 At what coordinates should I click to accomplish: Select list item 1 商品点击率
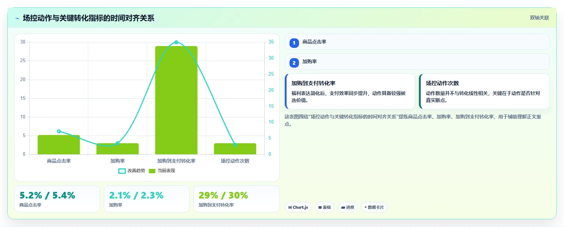pos(417,42)
